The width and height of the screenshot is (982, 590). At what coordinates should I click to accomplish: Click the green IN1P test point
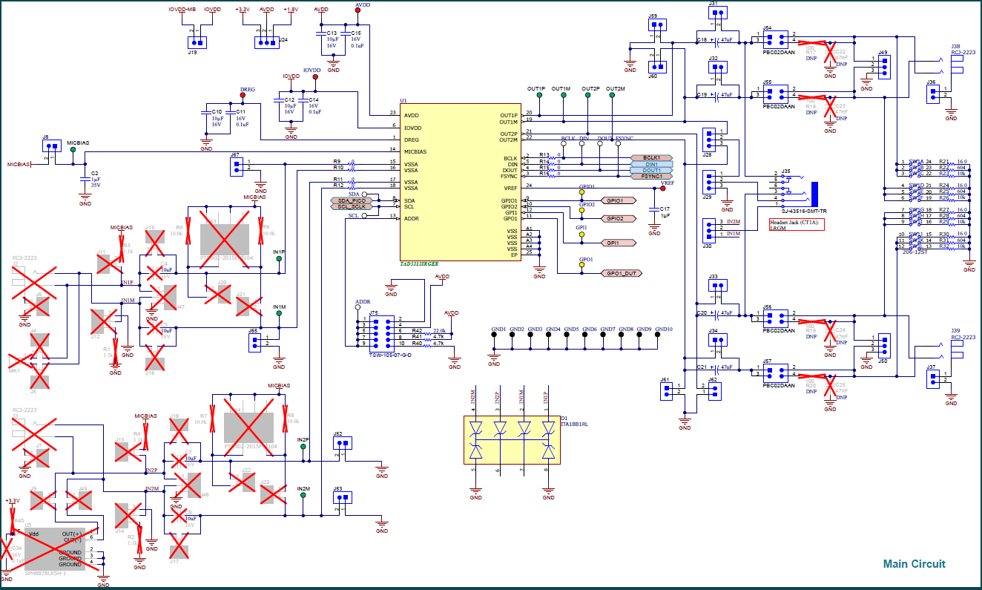278,258
